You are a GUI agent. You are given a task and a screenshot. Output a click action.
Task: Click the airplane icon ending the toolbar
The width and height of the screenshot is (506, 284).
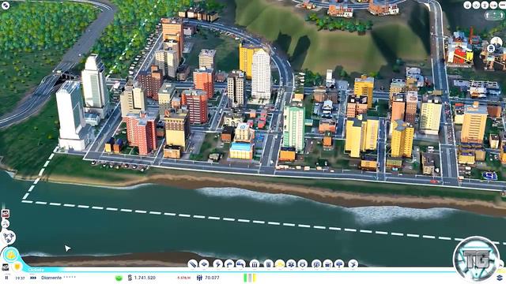coord(353,264)
